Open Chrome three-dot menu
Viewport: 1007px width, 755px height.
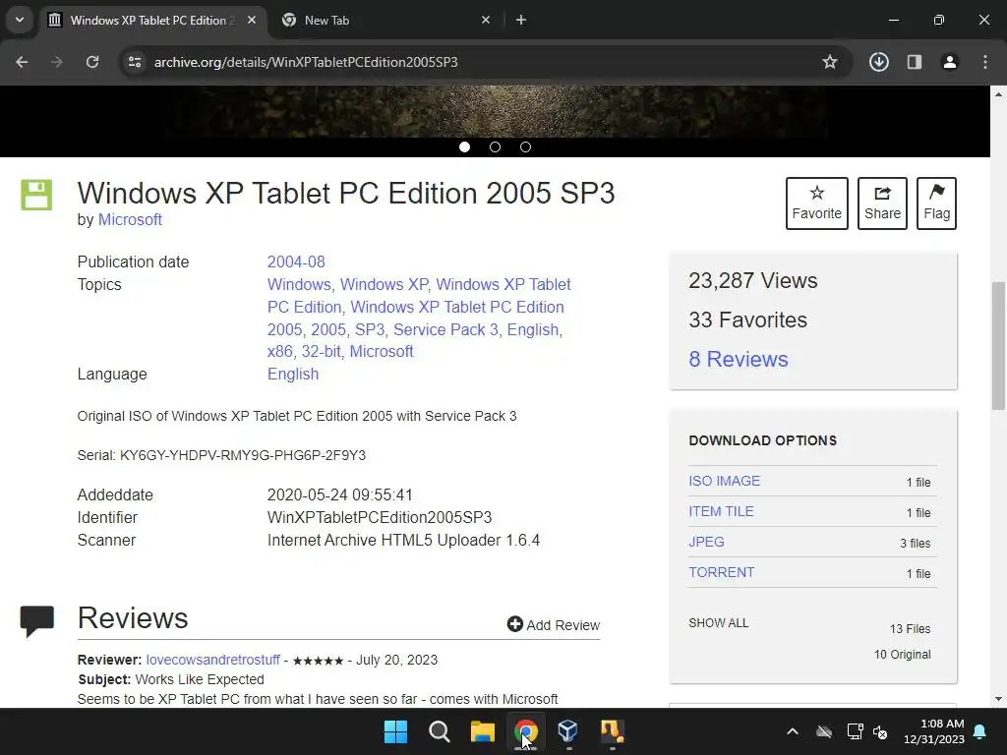pyautogui.click(x=985, y=62)
